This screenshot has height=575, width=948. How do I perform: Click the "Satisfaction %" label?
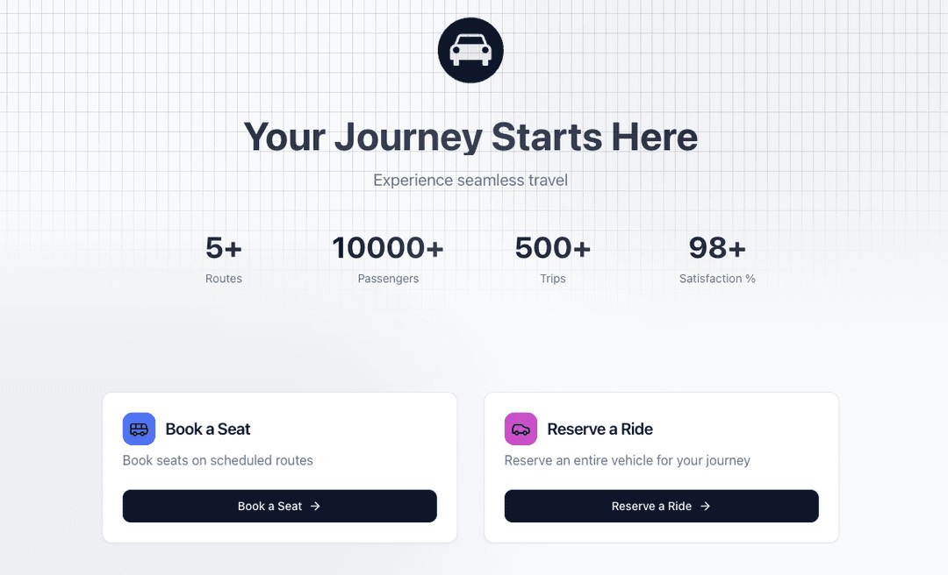(717, 279)
